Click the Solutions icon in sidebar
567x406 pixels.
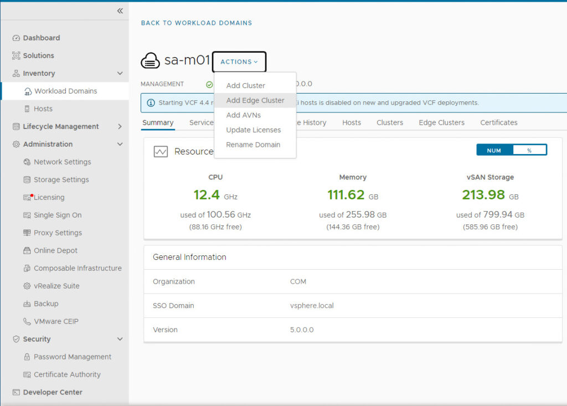(16, 56)
